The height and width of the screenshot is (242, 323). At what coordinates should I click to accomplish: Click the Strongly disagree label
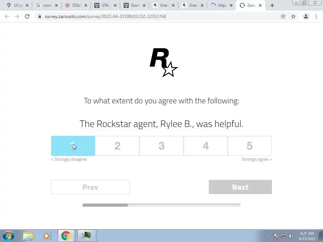pyautogui.click(x=69, y=159)
